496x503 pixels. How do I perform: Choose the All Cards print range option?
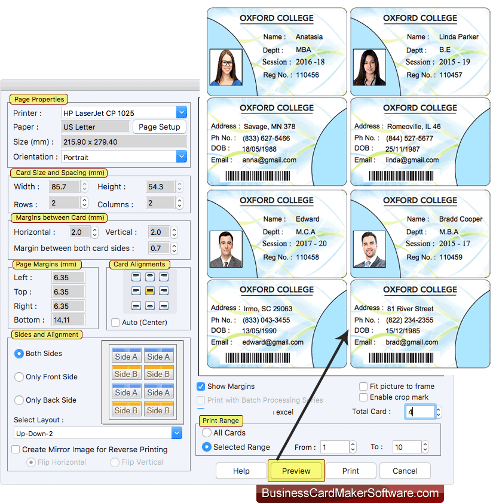(x=207, y=433)
